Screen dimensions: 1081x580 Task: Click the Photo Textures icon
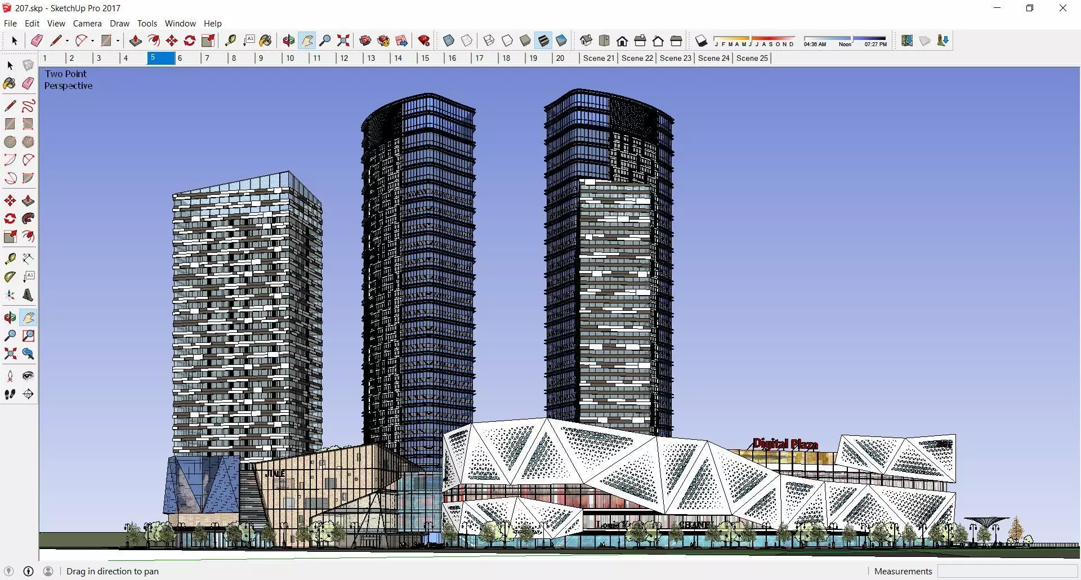pyautogui.click(x=943, y=41)
